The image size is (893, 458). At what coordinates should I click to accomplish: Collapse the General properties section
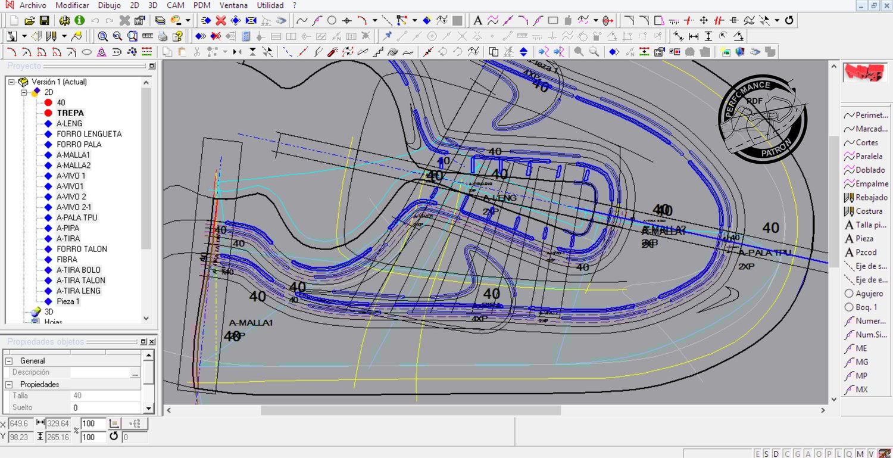point(9,361)
